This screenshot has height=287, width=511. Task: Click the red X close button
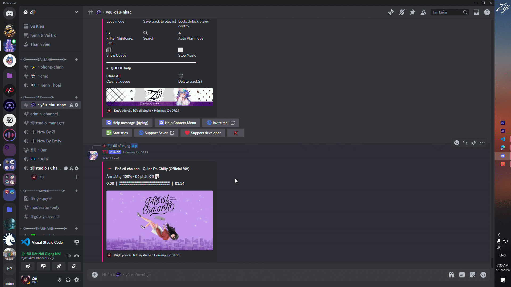coord(236,133)
